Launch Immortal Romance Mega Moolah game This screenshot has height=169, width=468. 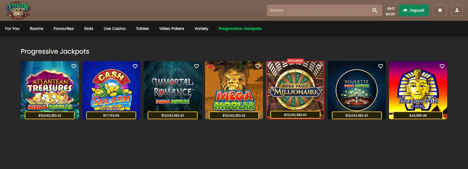[x=173, y=90]
